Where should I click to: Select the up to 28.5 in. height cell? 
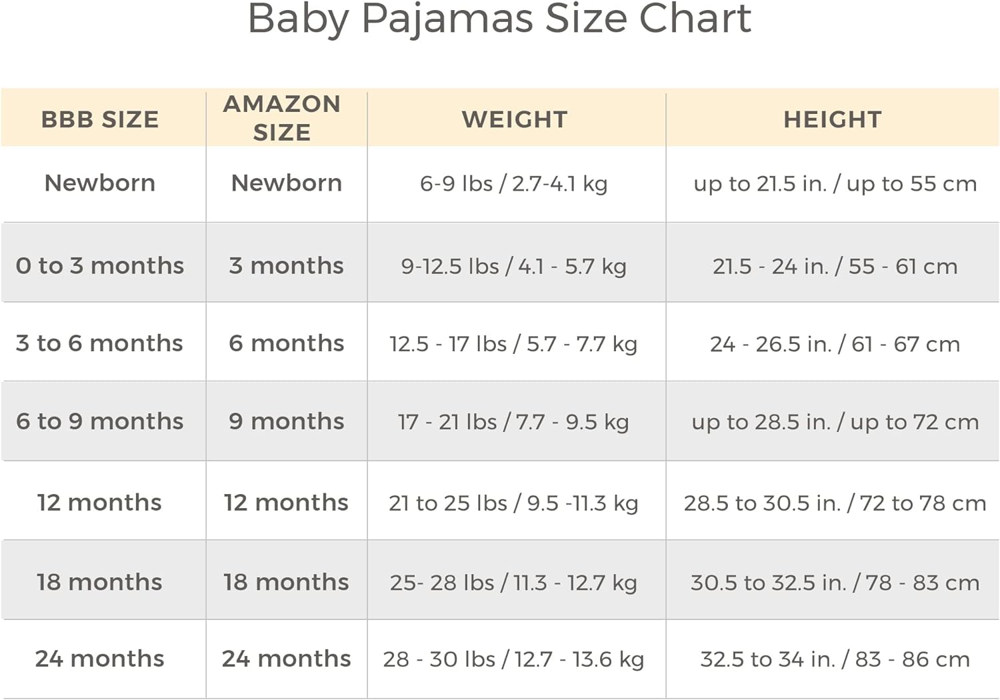[835, 422]
